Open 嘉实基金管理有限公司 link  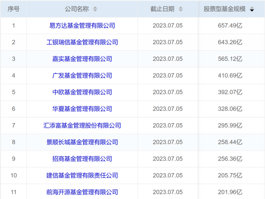pyautogui.click(x=82, y=59)
